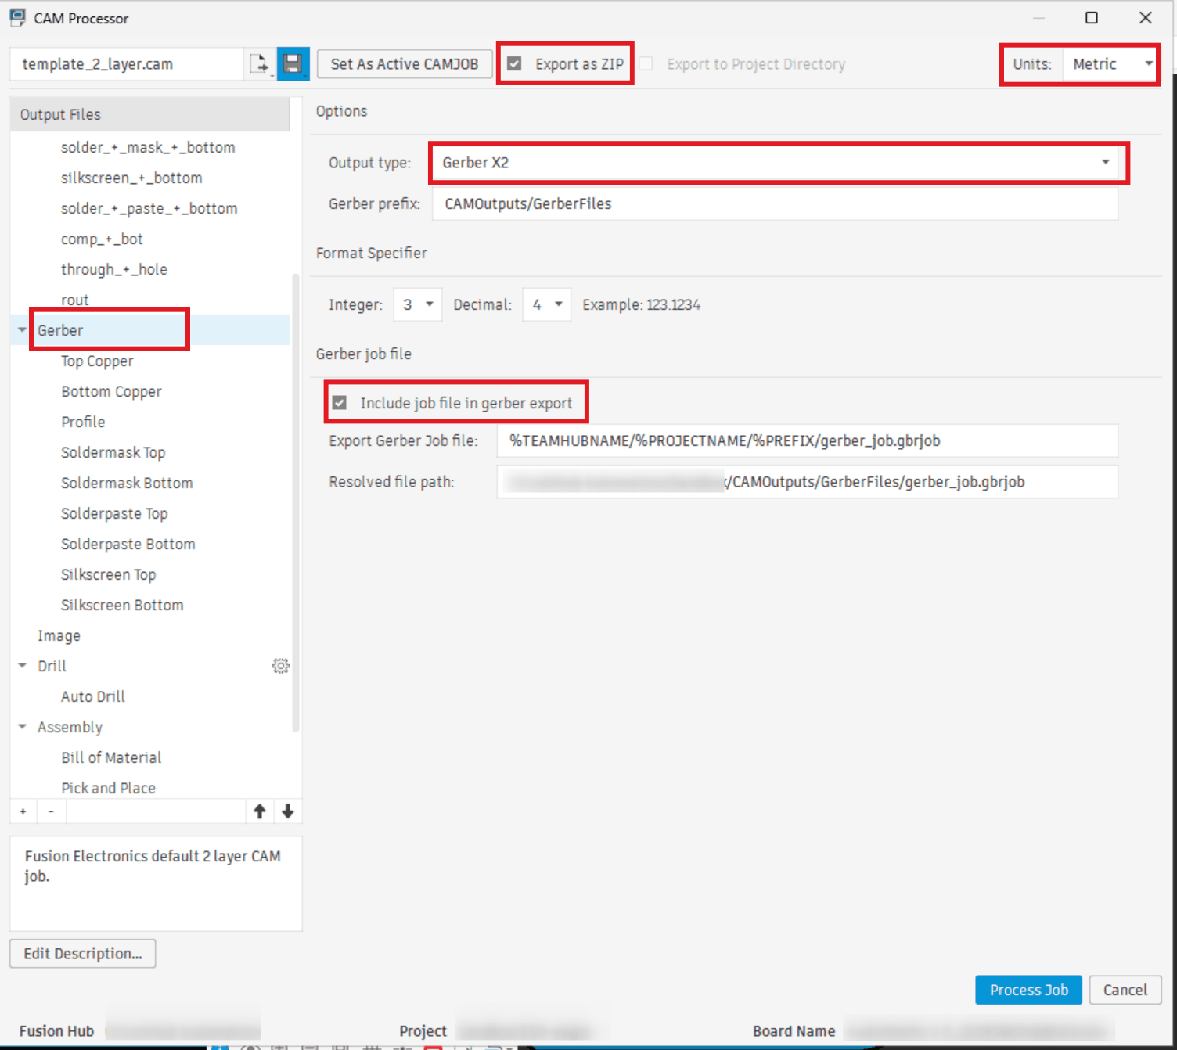Select Auto Drill output item
Image resolution: width=1177 pixels, height=1050 pixels.
click(x=93, y=696)
